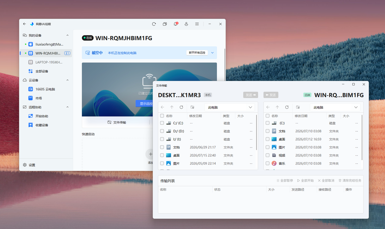Click 发送 → button for local panel
The width and height of the screenshot is (385, 229).
[251, 95]
